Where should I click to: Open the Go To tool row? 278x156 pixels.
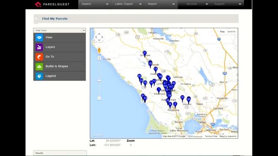tap(60, 57)
